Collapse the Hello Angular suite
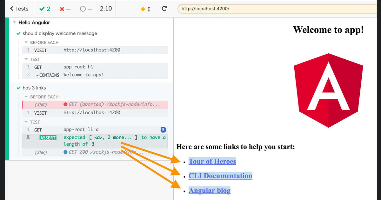The image size is (381, 200). click(15, 23)
